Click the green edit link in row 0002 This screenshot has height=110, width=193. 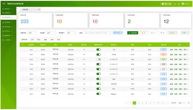(x=171, y=55)
